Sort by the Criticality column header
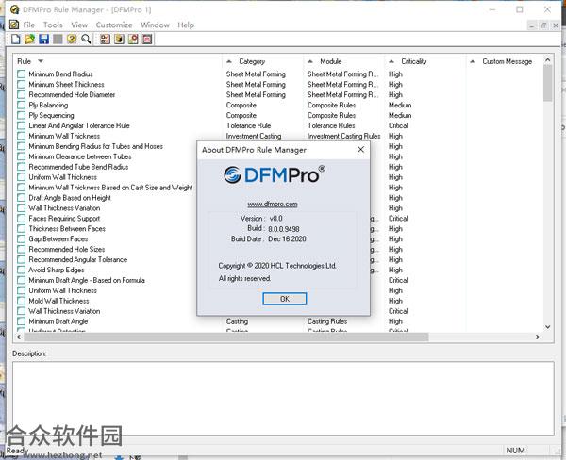566x460 pixels. [414, 61]
